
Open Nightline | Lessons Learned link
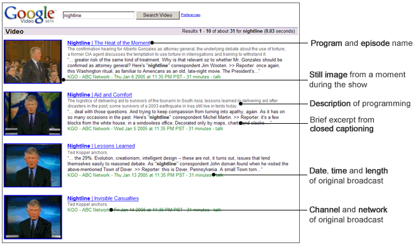point(101,146)
